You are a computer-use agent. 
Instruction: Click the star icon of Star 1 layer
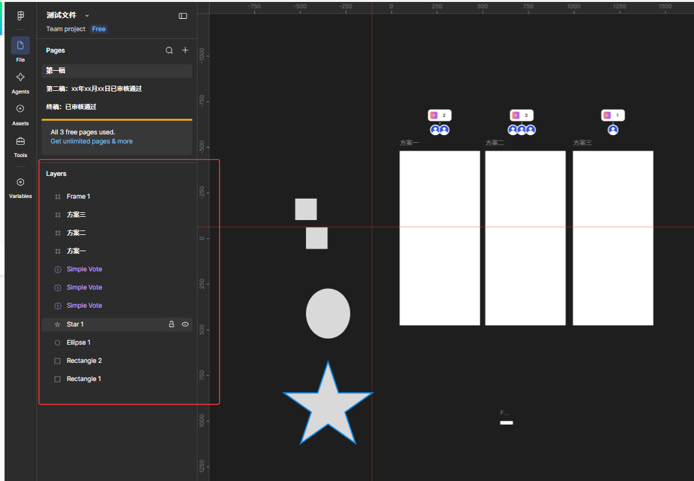point(57,325)
